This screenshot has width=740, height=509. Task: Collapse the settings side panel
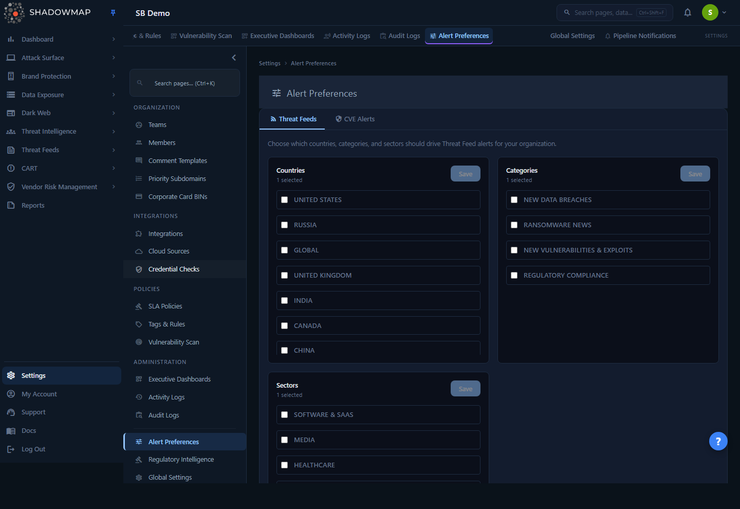234,58
